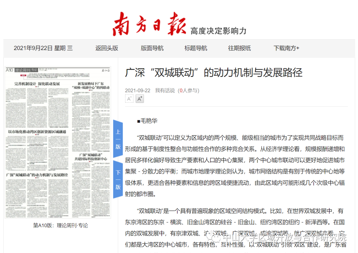Open the A10 newspaper page thumbnail
Image resolution: width=358 pixels, height=253 pixels.
(58, 143)
